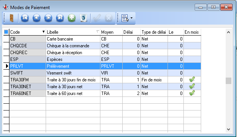Click the exit door icon in toolbar
This screenshot has height=137, width=237.
(11, 18)
